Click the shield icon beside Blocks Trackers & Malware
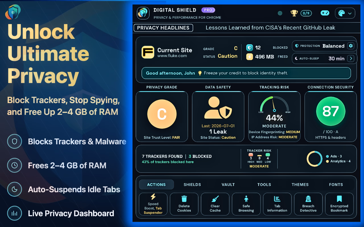364x227 pixels. click(x=15, y=141)
